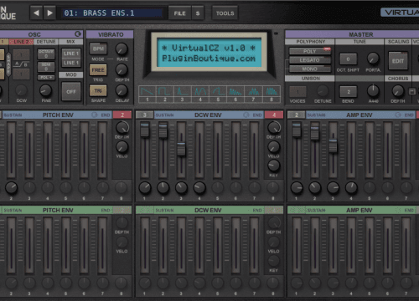The width and height of the screenshot is (419, 301).
Task: Click the blue AMP ENV sustain value 2
Action: [297, 115]
